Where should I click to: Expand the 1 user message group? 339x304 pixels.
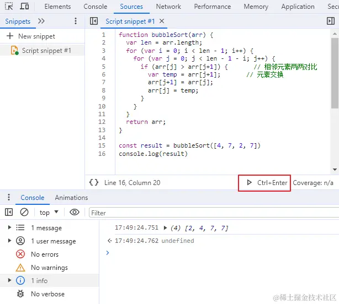click(9, 241)
